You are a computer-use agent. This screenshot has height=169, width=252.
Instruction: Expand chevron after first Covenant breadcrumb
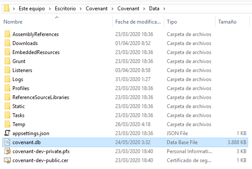coord(112,9)
